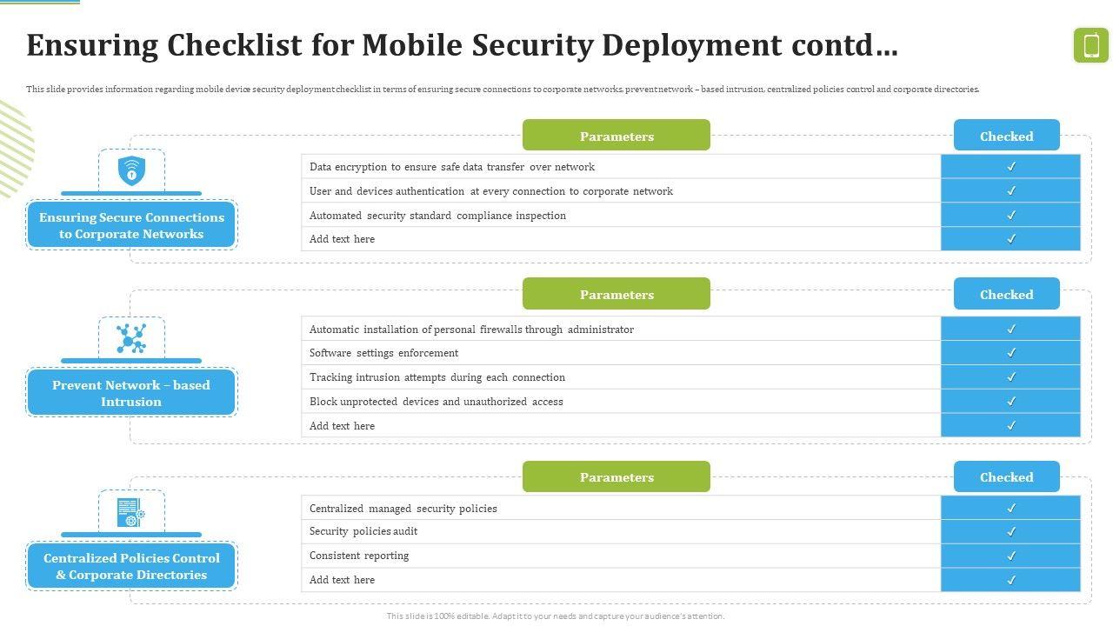The image size is (1113, 626).
Task: Toggle checkmark for Security policies audit
Action: [1010, 531]
